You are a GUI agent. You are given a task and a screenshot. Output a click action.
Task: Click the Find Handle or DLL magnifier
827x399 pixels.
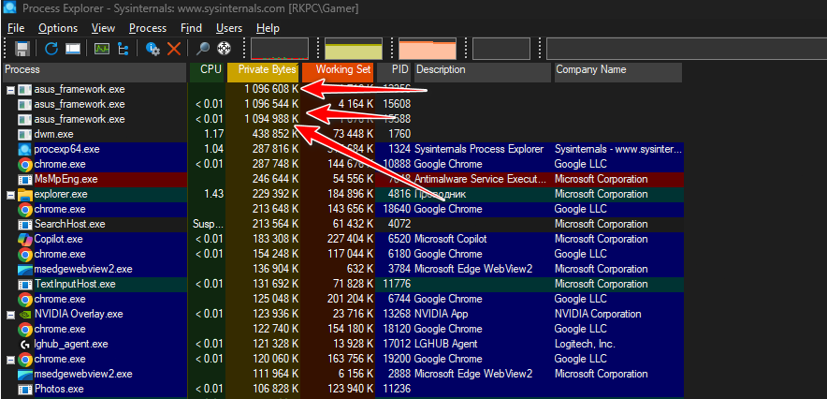[x=202, y=49]
